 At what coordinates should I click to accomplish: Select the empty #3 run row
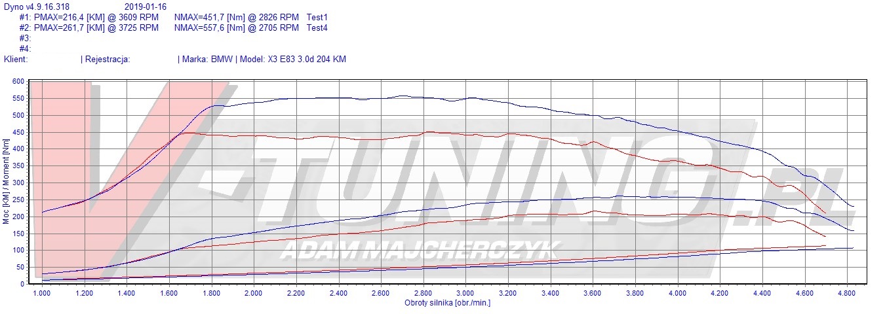coord(26,39)
